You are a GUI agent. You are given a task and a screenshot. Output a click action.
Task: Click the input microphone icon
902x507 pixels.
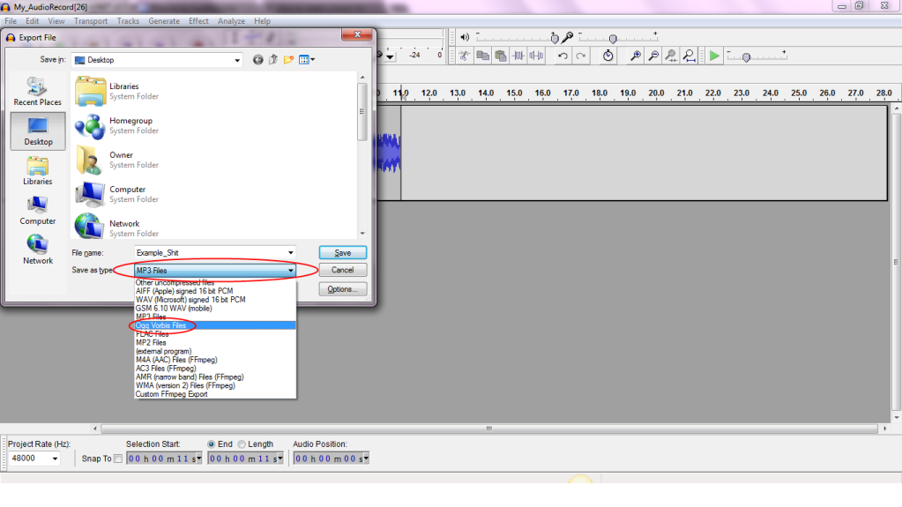coord(568,37)
